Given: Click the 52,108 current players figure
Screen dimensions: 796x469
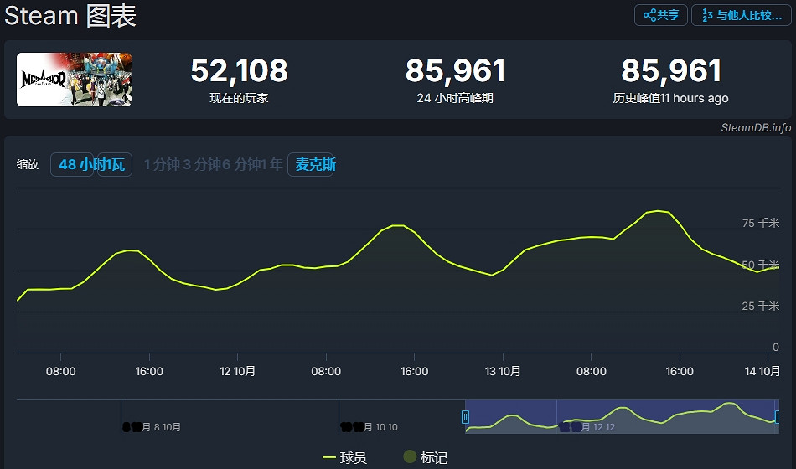Looking at the screenshot, I should pos(239,71).
